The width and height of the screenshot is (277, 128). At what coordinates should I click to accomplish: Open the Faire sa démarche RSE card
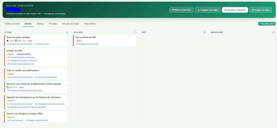coord(105,40)
